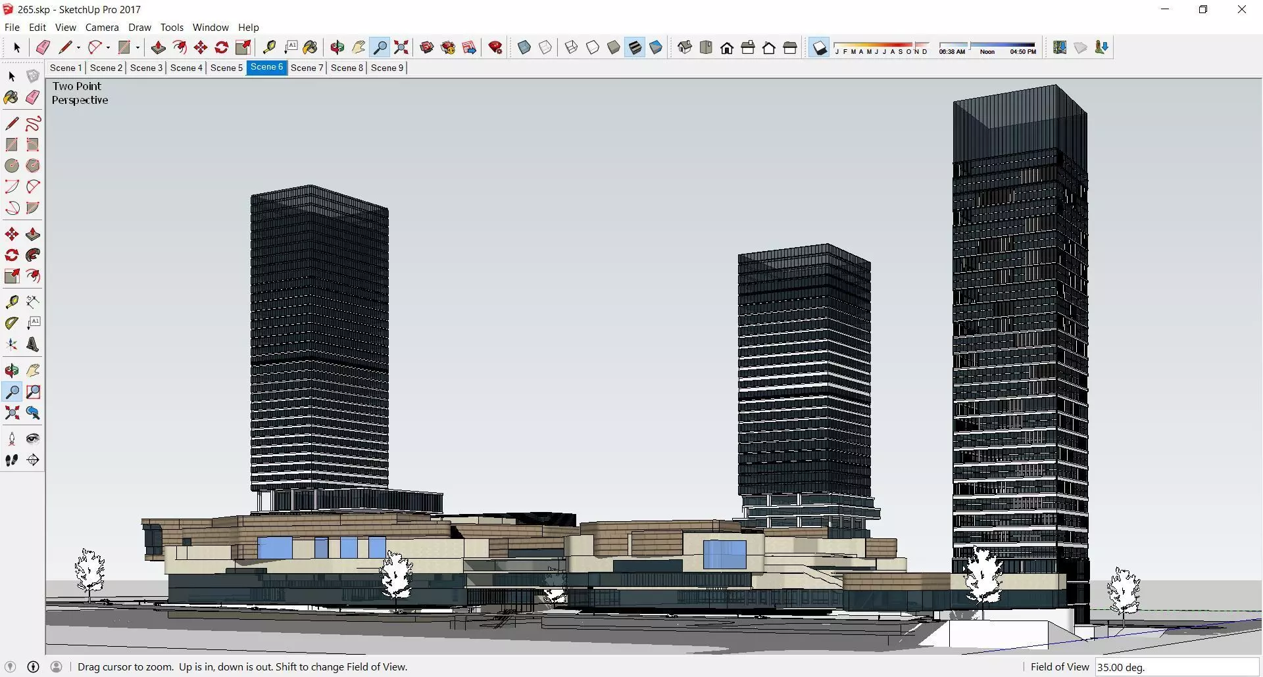Enable Shaded With Textures style

[x=635, y=47]
